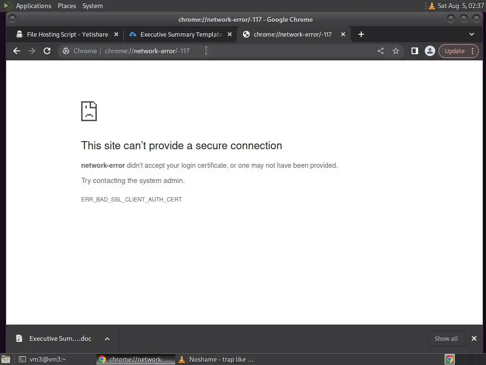
Task: Click 'Try contacting the system admin.' text
Action: point(133,181)
